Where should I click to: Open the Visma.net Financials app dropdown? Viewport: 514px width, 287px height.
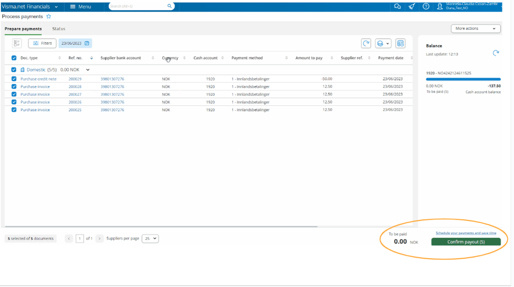pos(56,7)
